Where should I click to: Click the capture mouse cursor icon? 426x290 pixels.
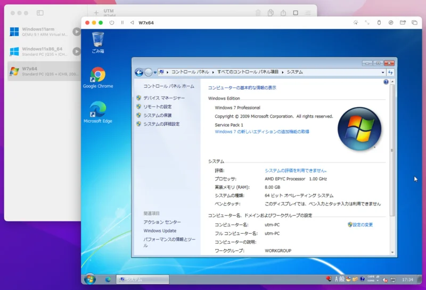(356, 23)
